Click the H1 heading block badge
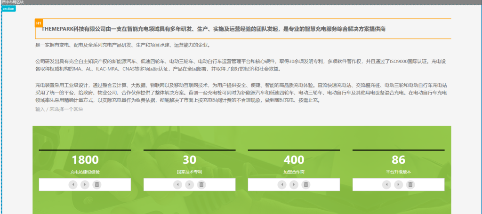The width and height of the screenshot is (482, 214). coord(39,23)
